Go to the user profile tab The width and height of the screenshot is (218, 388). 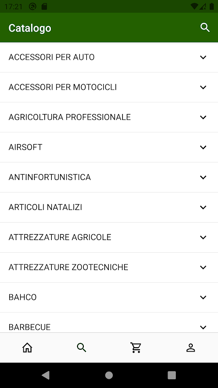pos(190,348)
